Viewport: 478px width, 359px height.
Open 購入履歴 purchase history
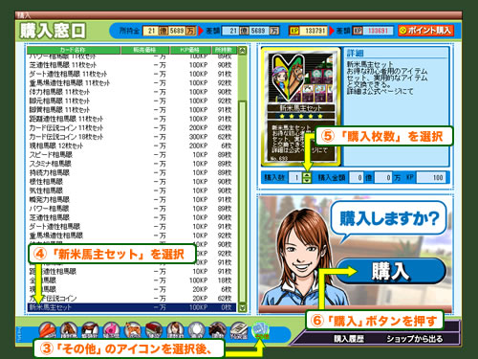tap(349, 339)
